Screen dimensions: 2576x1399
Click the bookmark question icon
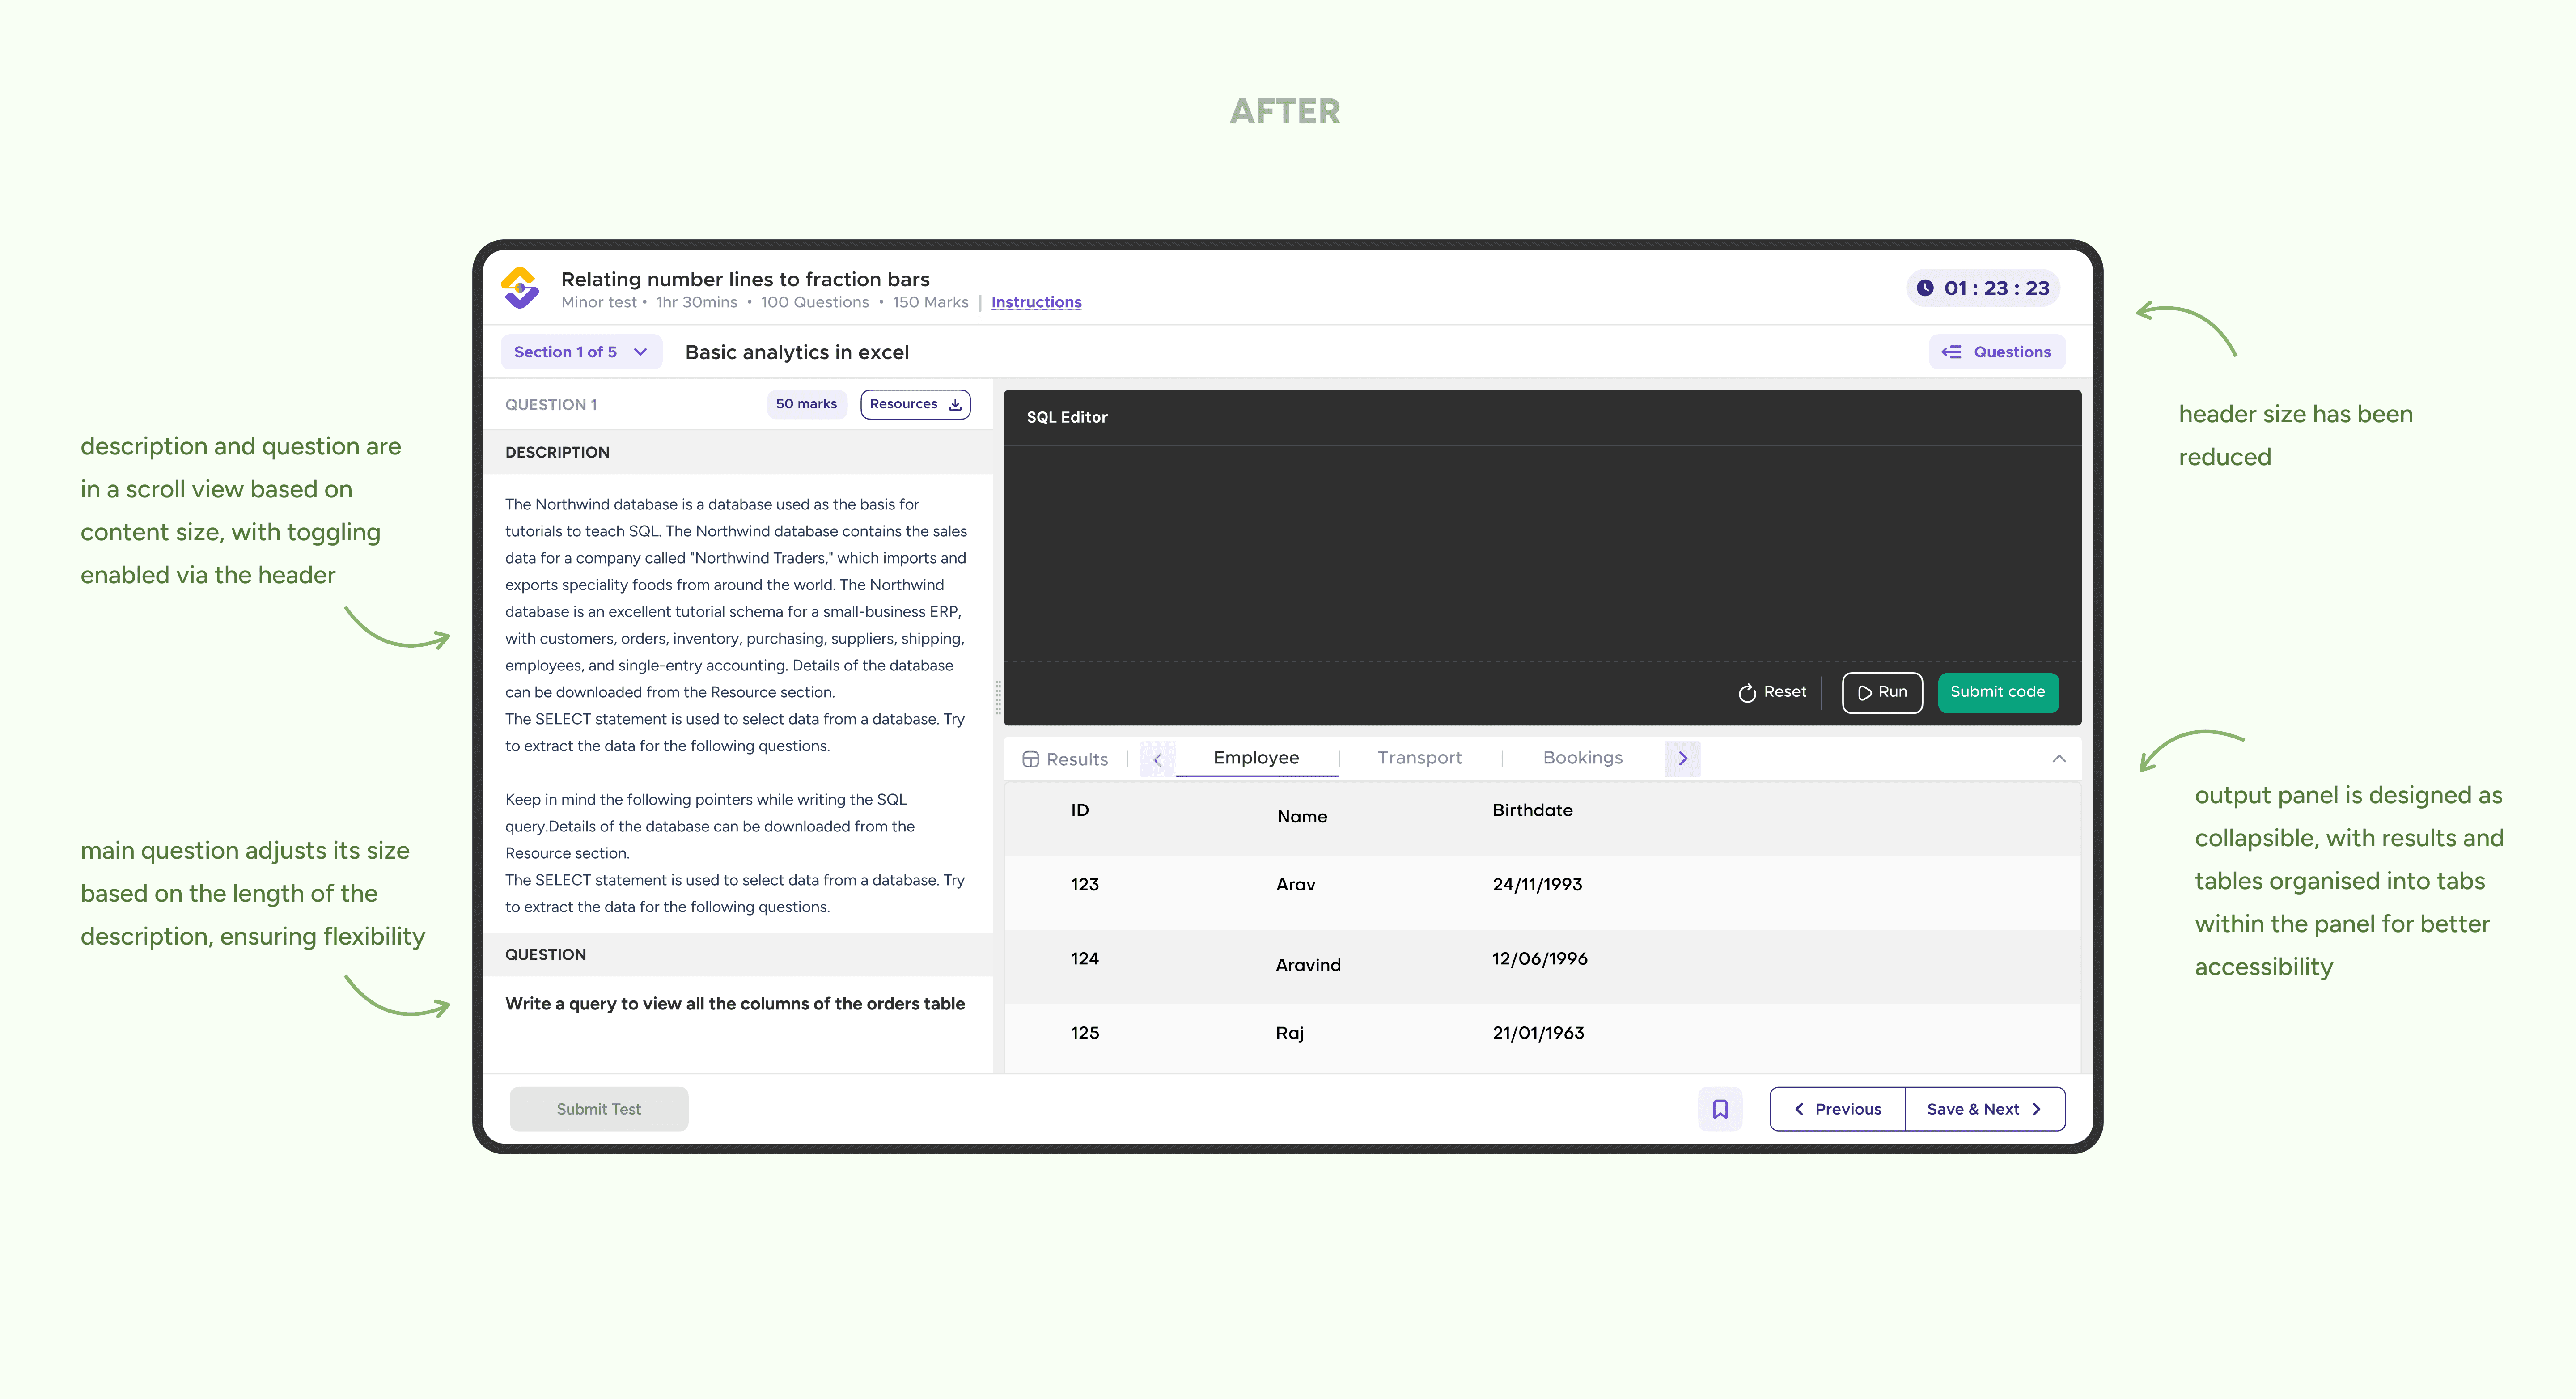click(1719, 1109)
